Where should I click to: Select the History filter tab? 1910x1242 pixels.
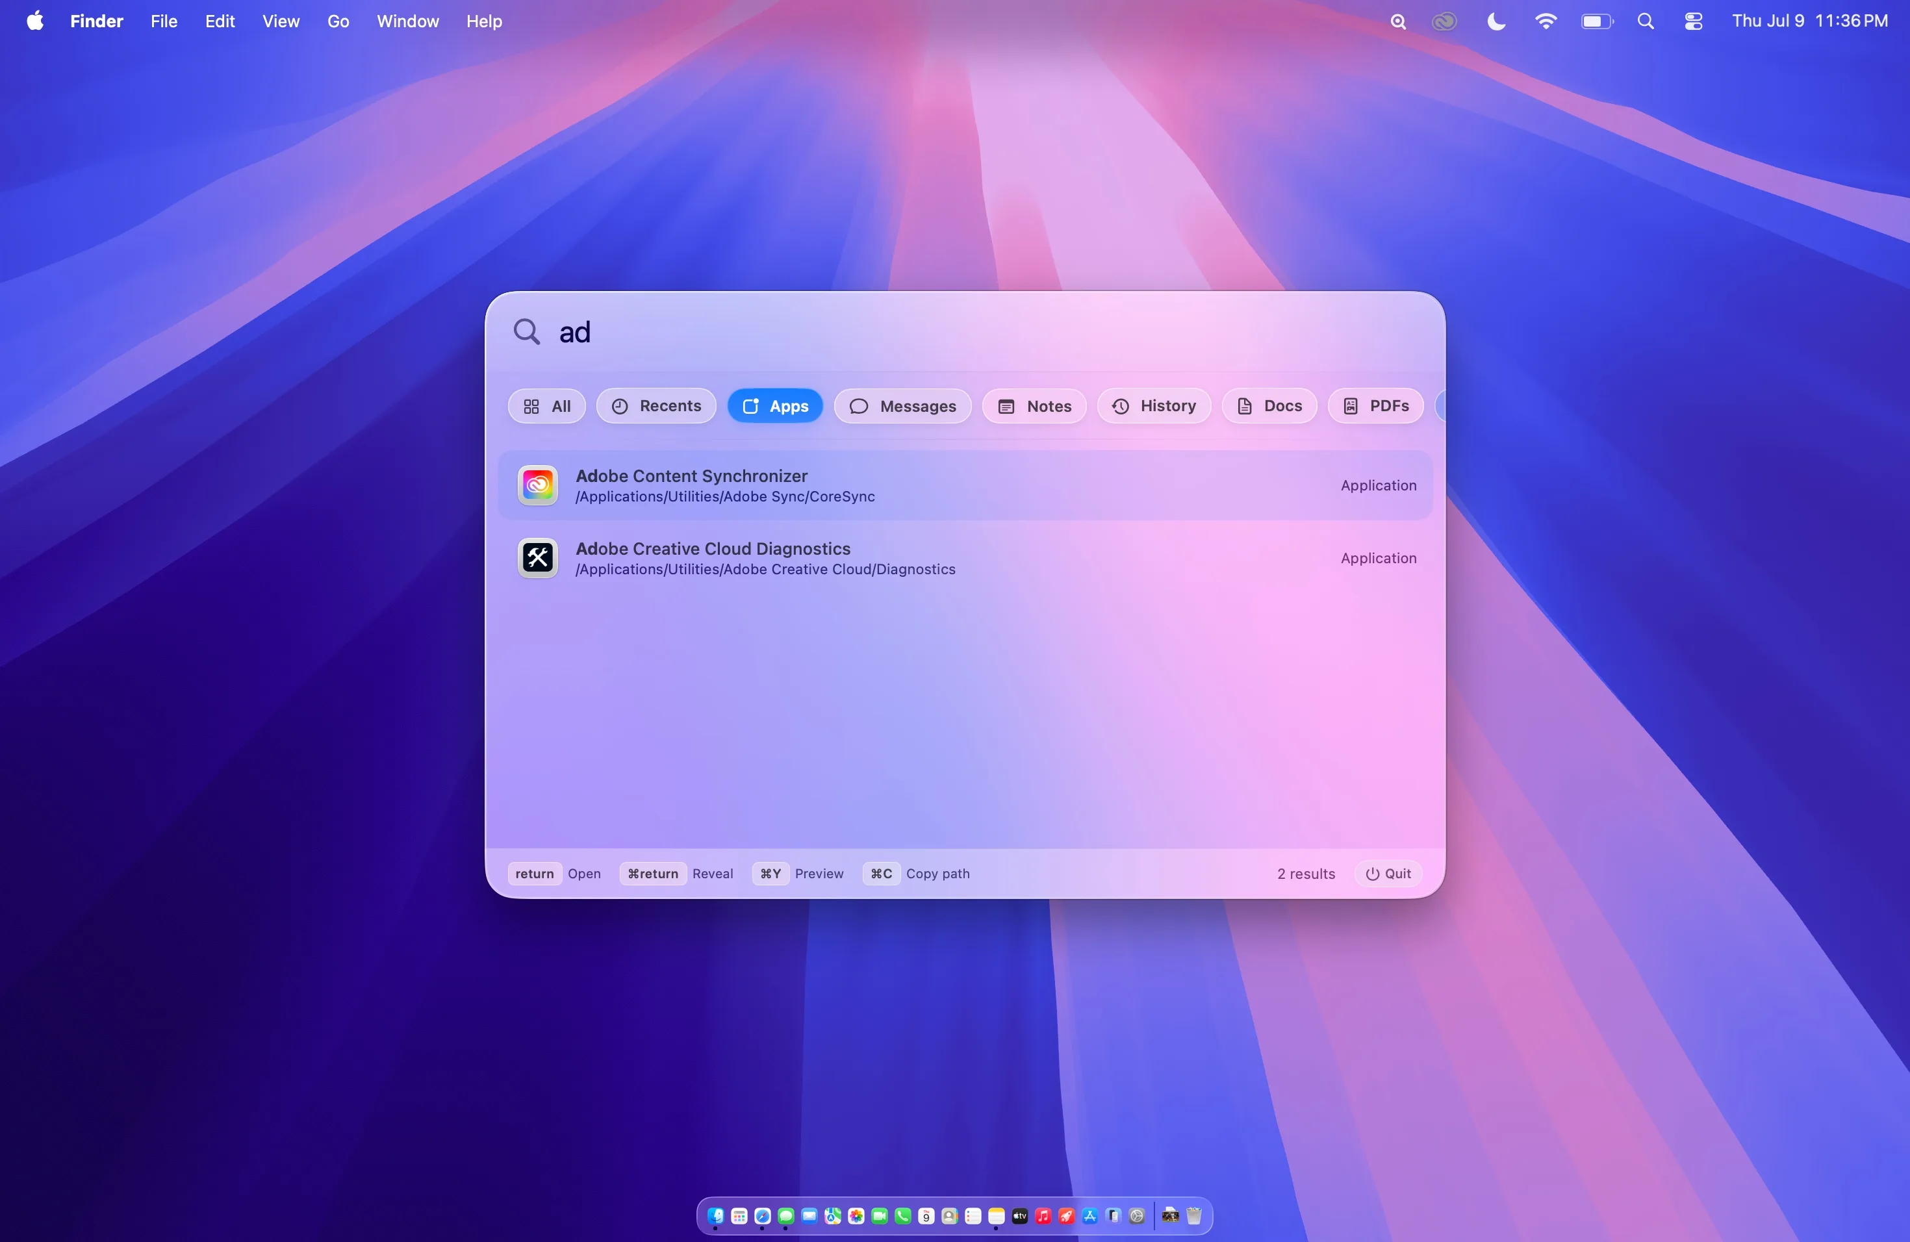point(1154,406)
